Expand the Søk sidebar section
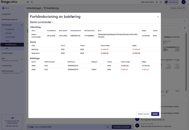189x130 pixels. pos(22,59)
